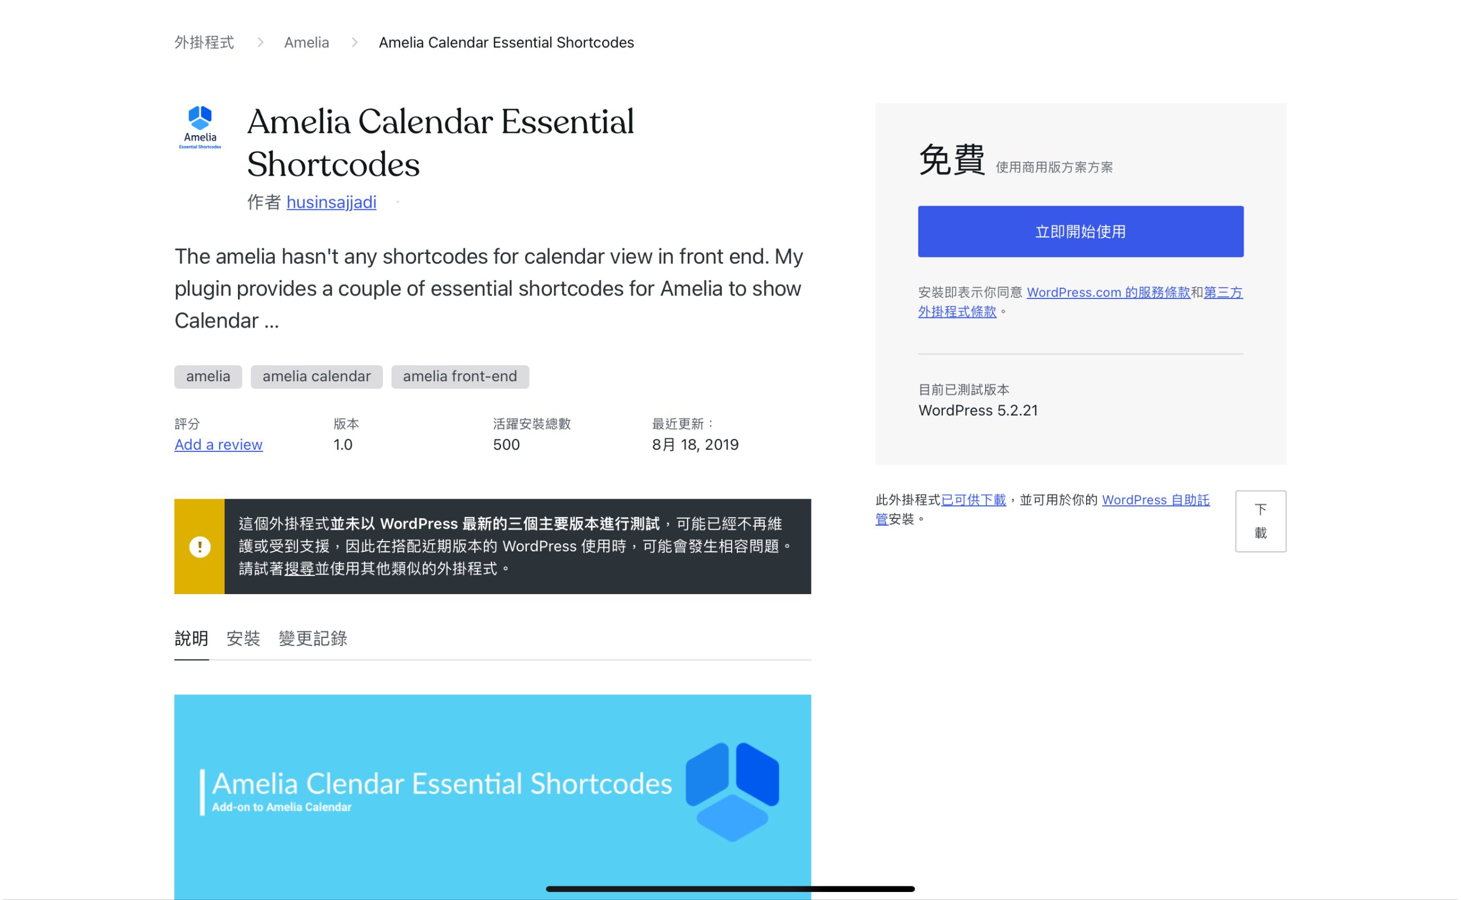The width and height of the screenshot is (1461, 900).
Task: Click the Amelia plugin logo icon
Action: [x=200, y=127]
